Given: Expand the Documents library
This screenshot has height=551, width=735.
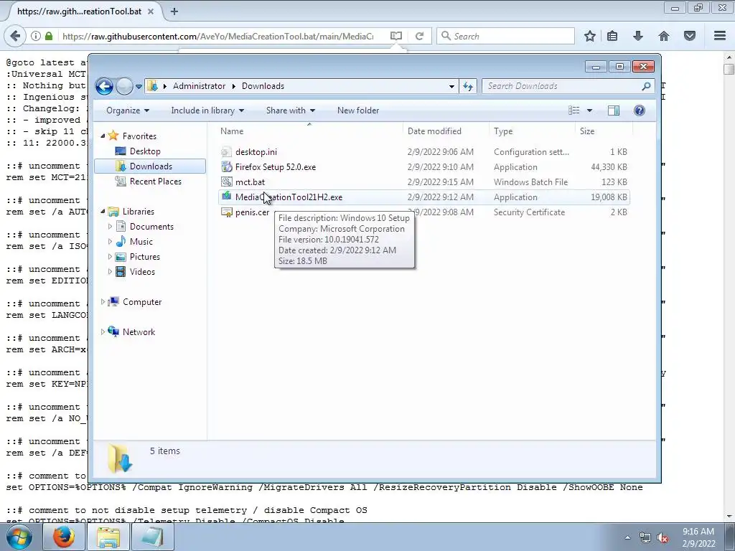Looking at the screenshot, I should (110, 226).
